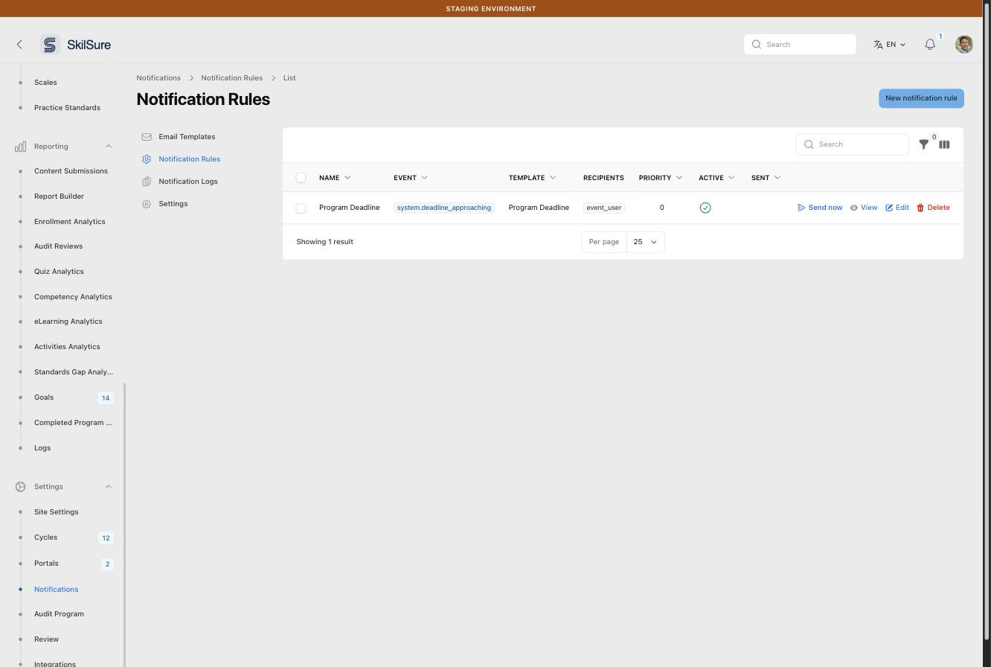The height and width of the screenshot is (667, 991).
Task: Open the notifications bell icon
Action: 930,45
